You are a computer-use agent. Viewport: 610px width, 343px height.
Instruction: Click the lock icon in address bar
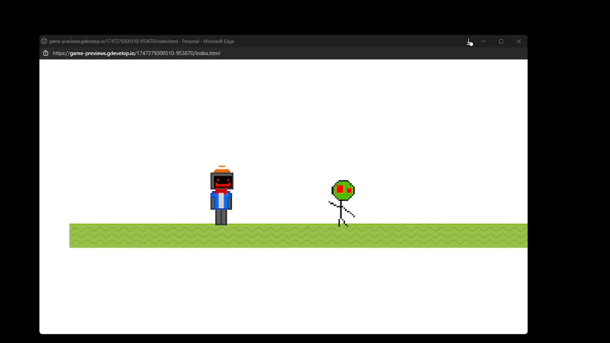pyautogui.click(x=45, y=54)
